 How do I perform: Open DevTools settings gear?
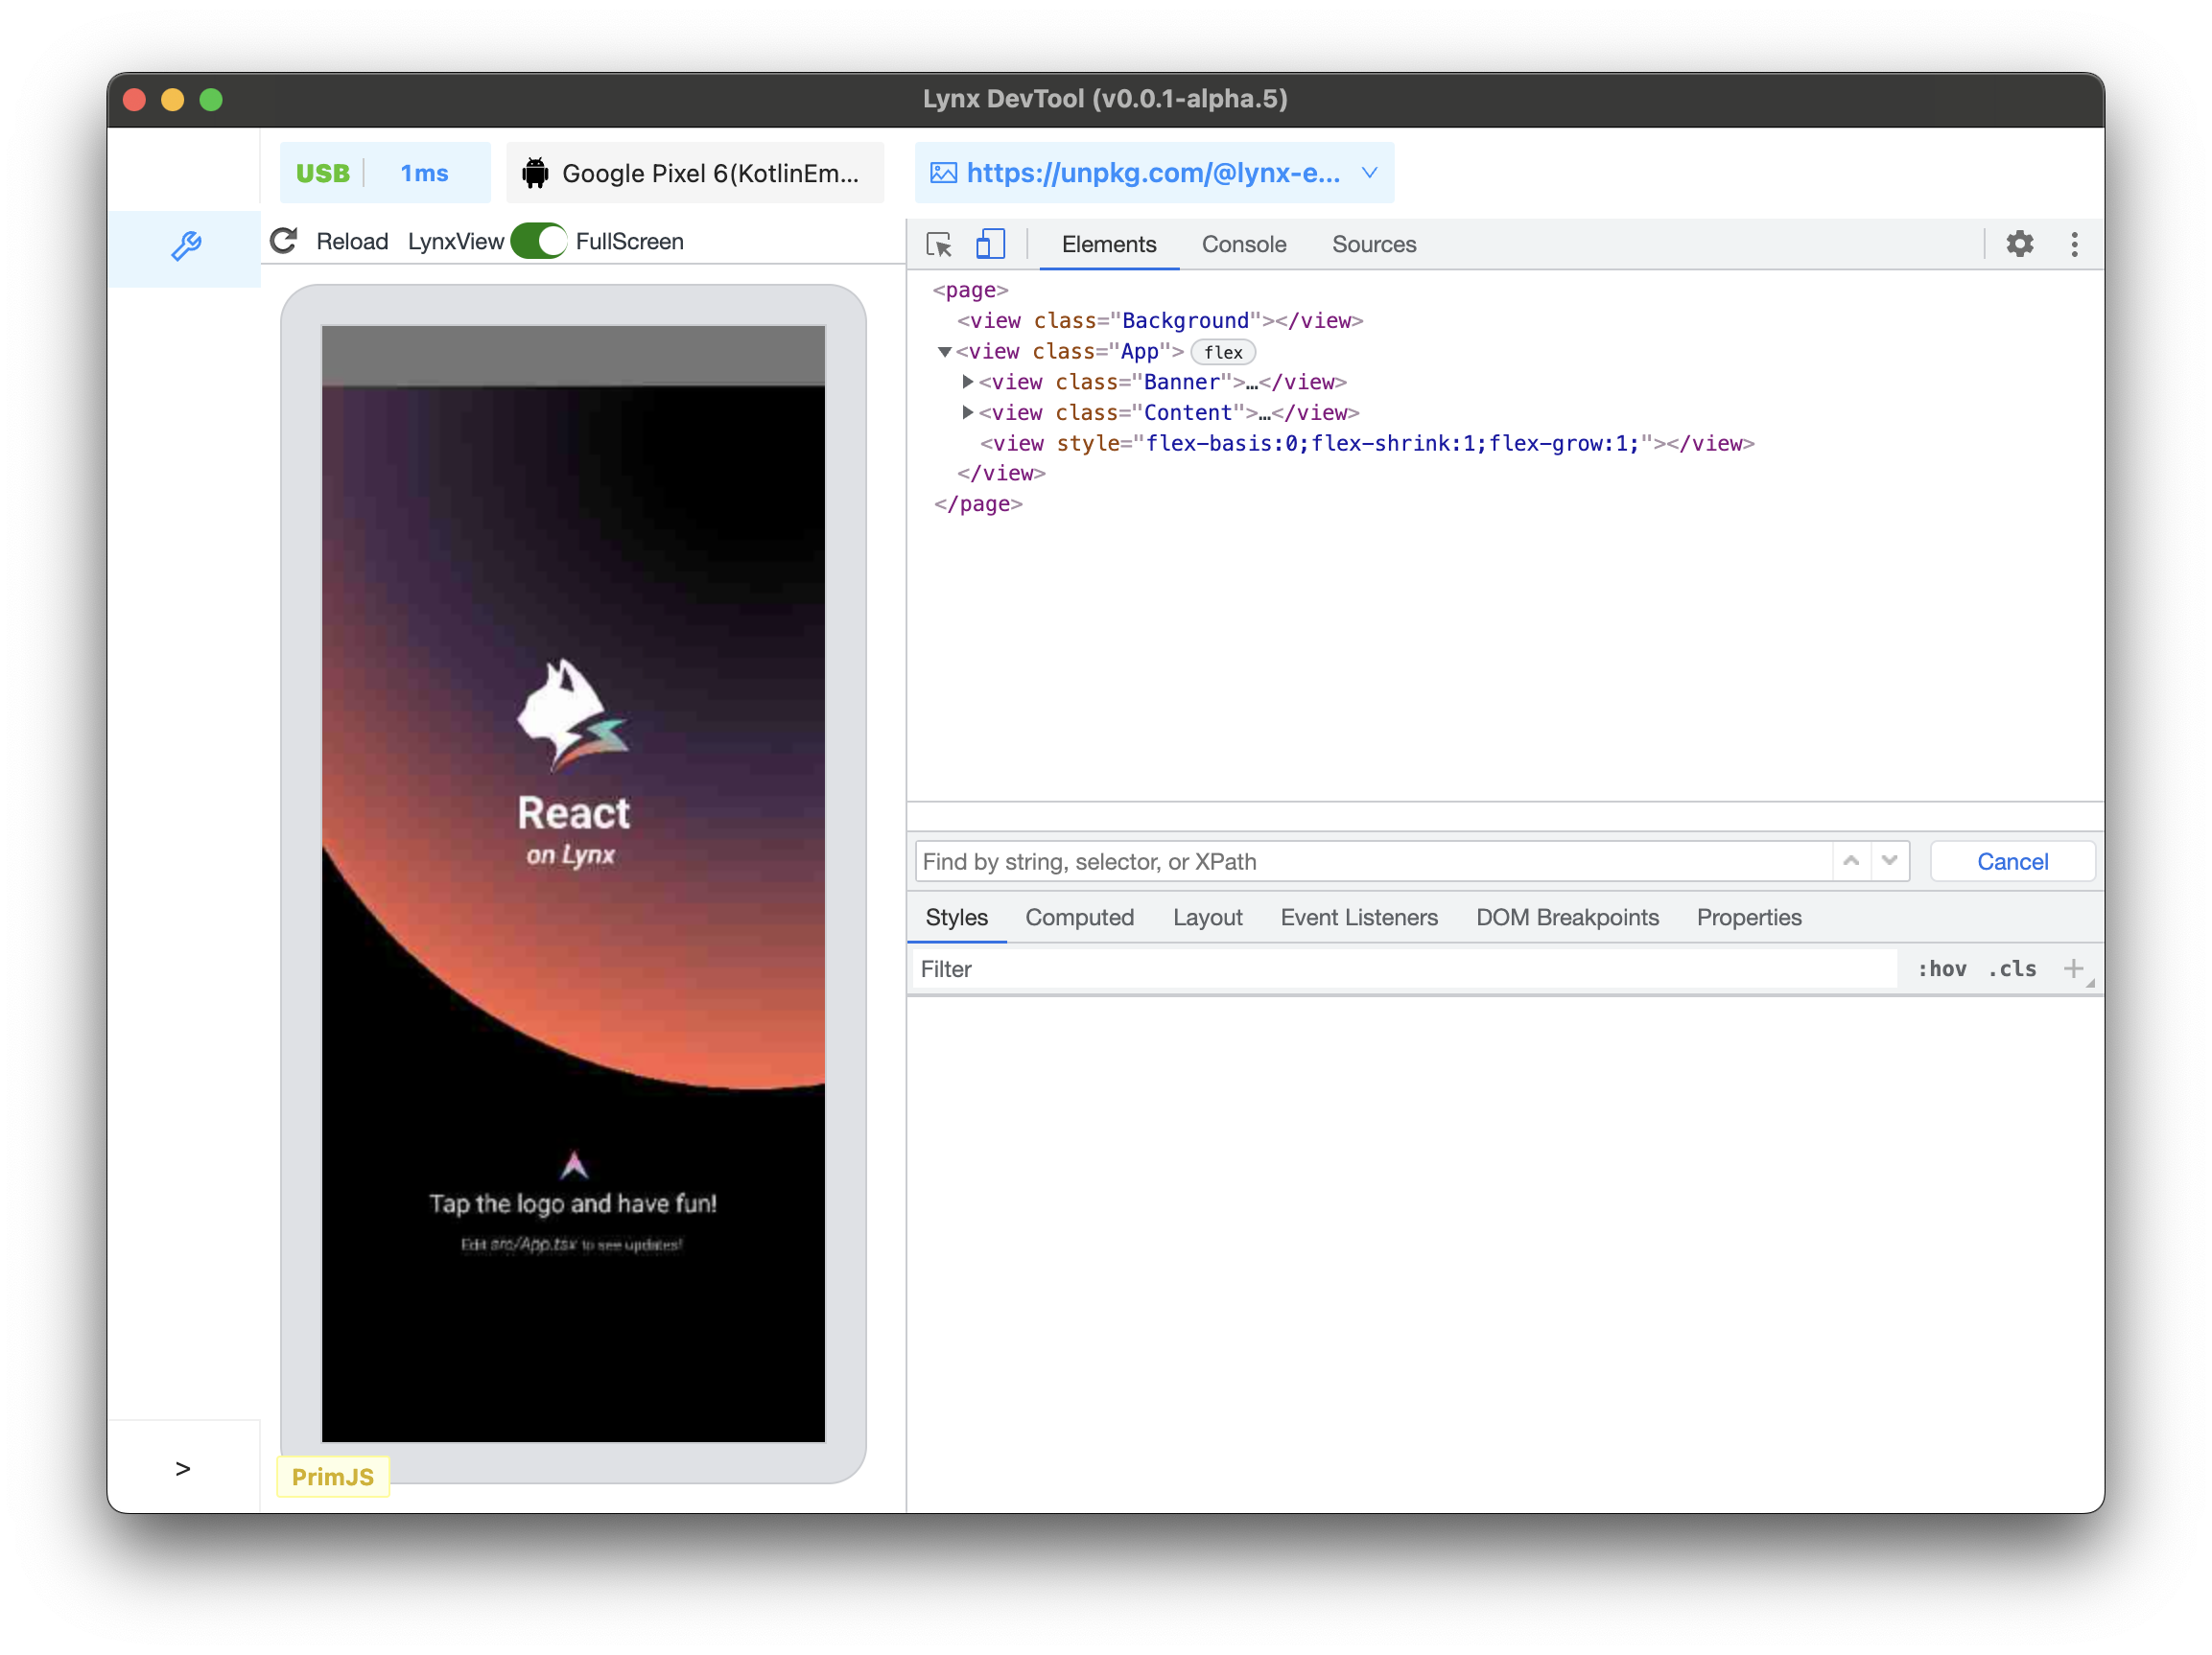(2019, 244)
